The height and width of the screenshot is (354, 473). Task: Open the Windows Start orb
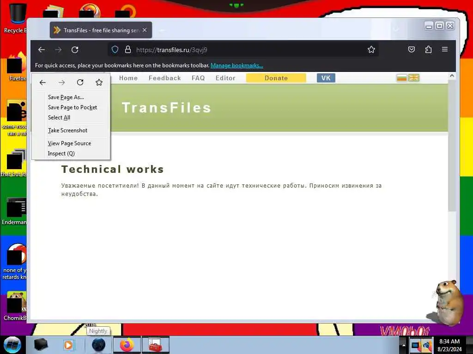click(12, 345)
